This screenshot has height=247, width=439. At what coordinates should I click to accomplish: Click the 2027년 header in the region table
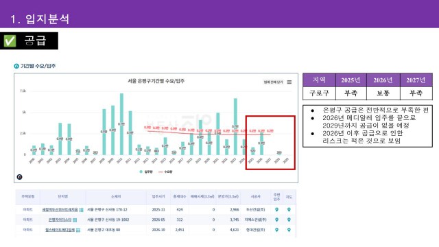(x=416, y=80)
